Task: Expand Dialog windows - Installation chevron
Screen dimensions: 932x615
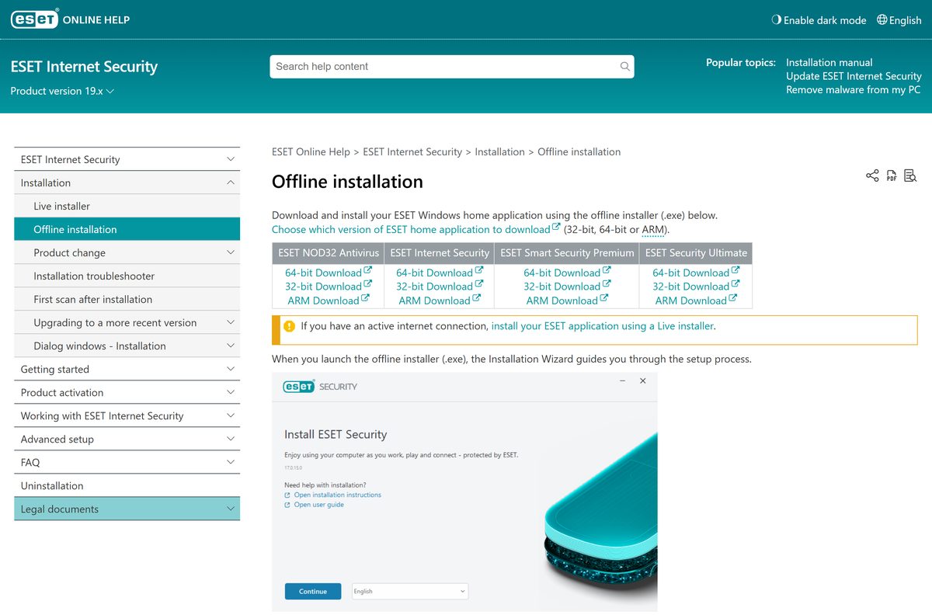Action: click(230, 346)
